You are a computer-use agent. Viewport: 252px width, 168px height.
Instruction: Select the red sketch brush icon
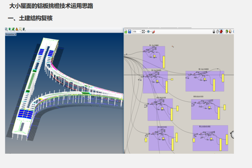[154, 32]
